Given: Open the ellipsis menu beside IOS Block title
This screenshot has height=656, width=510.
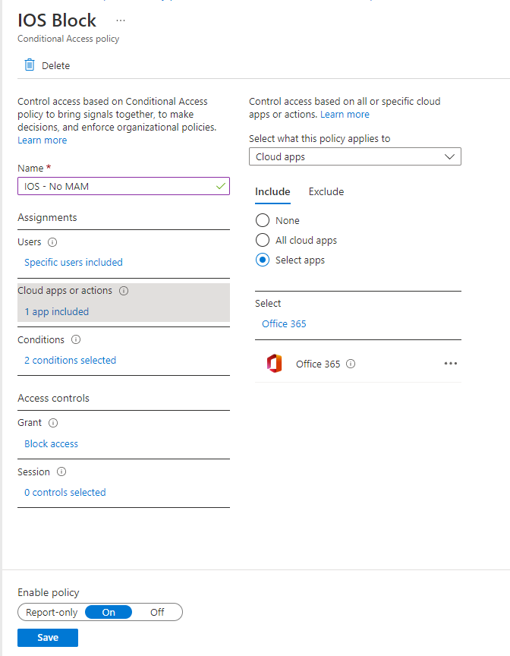Looking at the screenshot, I should pyautogui.click(x=121, y=20).
